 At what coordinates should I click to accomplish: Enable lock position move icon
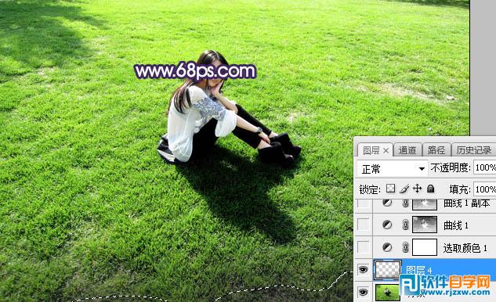click(x=417, y=189)
